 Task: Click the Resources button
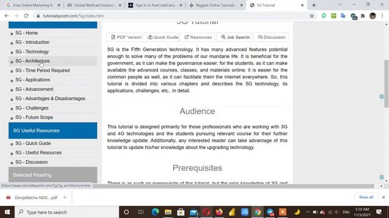point(198,38)
